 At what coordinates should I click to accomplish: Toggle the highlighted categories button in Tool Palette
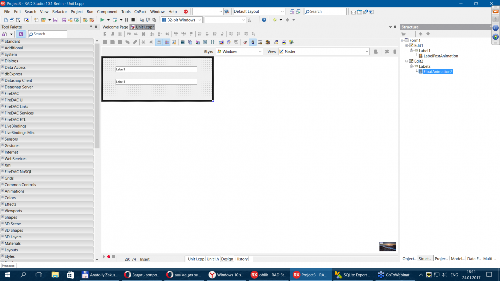pos(21,34)
